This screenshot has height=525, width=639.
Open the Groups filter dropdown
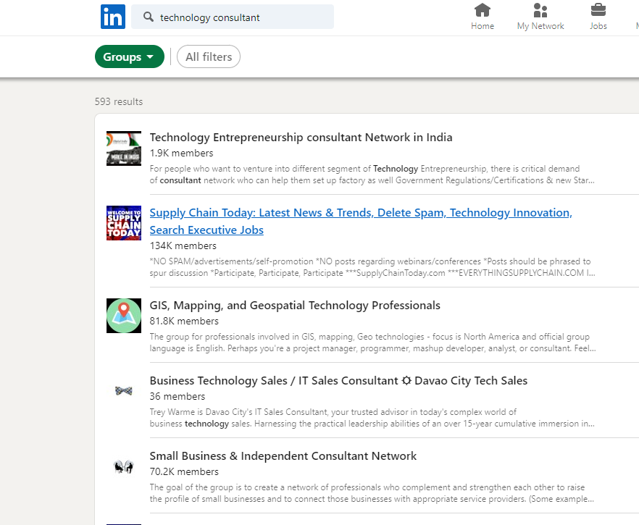click(x=129, y=56)
